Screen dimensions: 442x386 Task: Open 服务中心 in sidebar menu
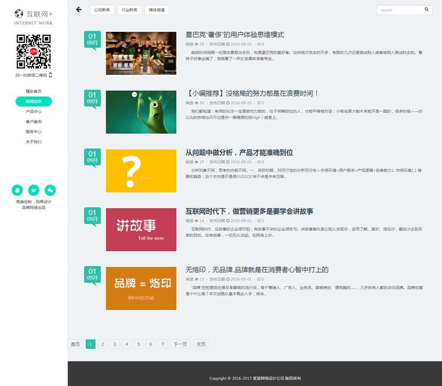(34, 131)
